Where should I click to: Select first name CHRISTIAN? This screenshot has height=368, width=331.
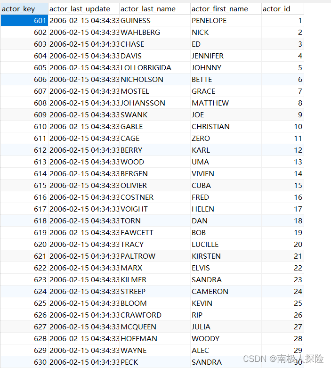[210, 126]
